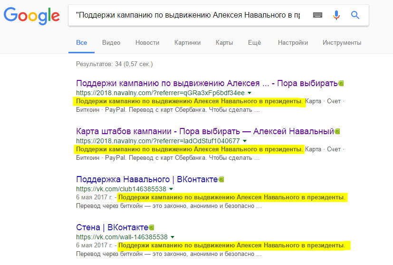Select the 'Все' tab
Image resolution: width=393 pixels, height=265 pixels.
tap(81, 43)
